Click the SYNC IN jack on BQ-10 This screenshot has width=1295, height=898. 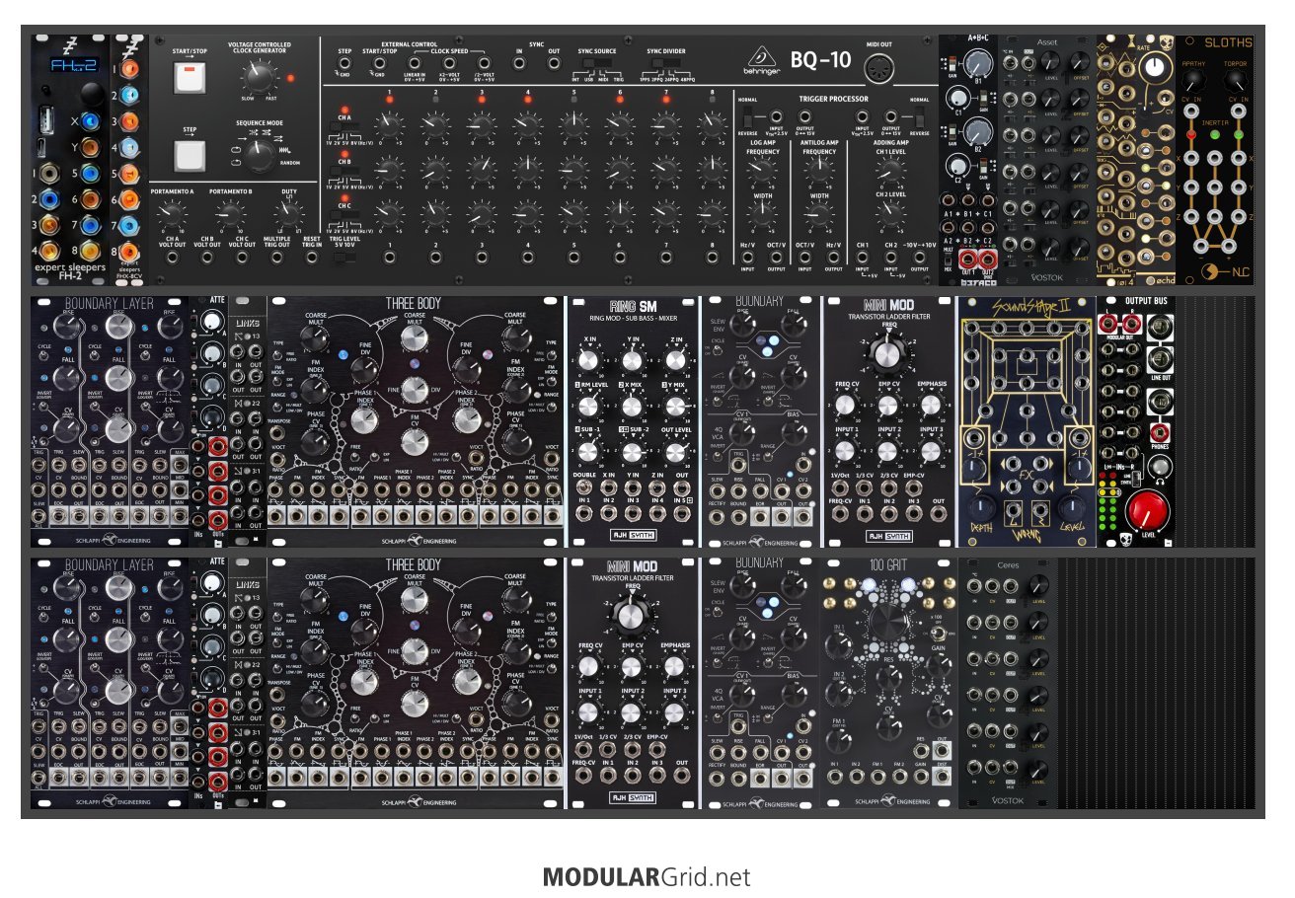click(519, 62)
